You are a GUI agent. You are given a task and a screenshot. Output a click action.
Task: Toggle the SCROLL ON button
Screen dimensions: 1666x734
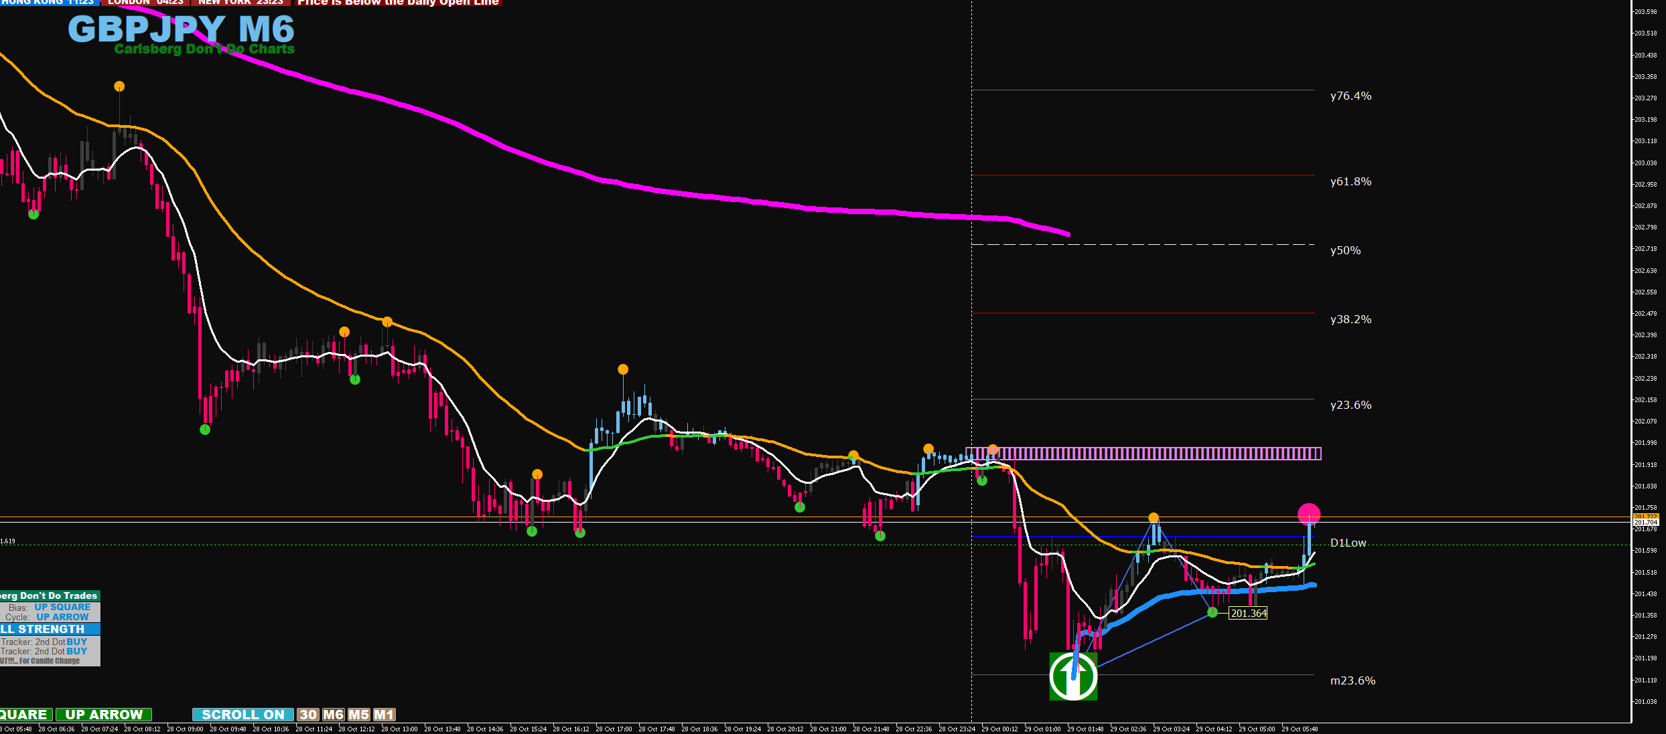click(x=242, y=715)
